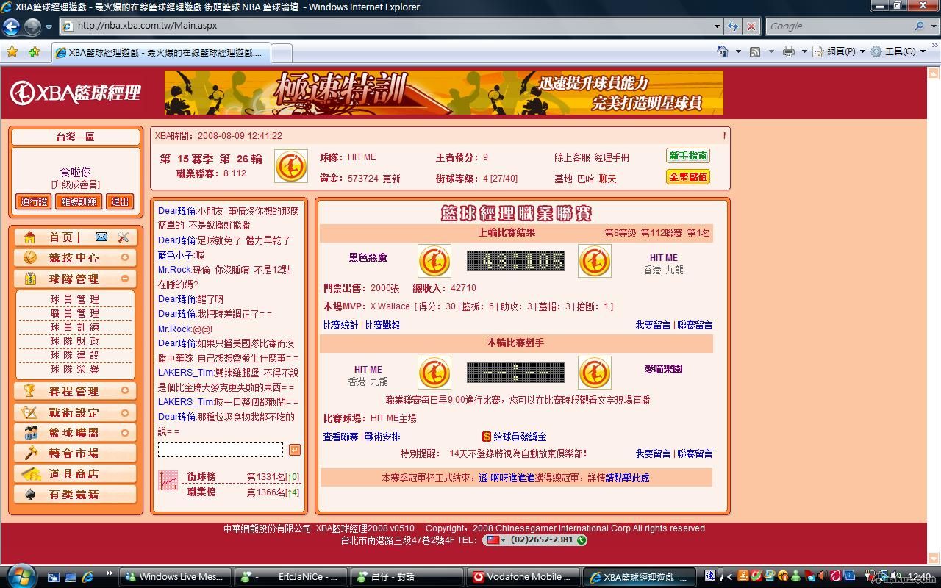This screenshot has height=588, width=941.
Task: Click the 通行證 button
Action: [34, 201]
